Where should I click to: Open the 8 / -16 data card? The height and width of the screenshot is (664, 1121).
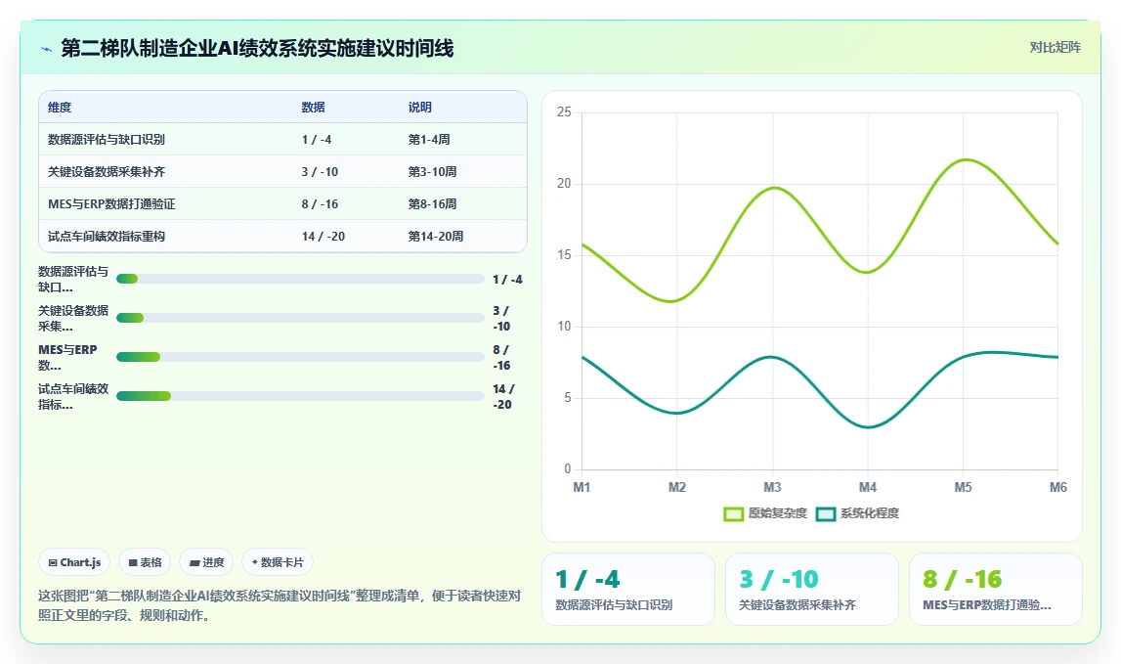click(x=996, y=589)
